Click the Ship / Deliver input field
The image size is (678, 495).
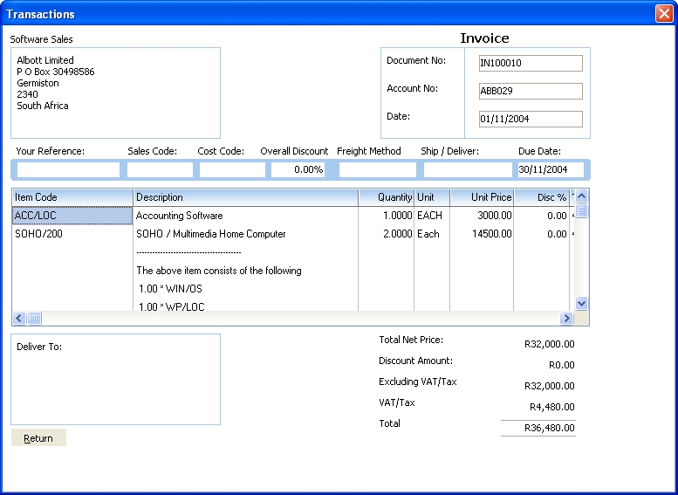point(468,169)
